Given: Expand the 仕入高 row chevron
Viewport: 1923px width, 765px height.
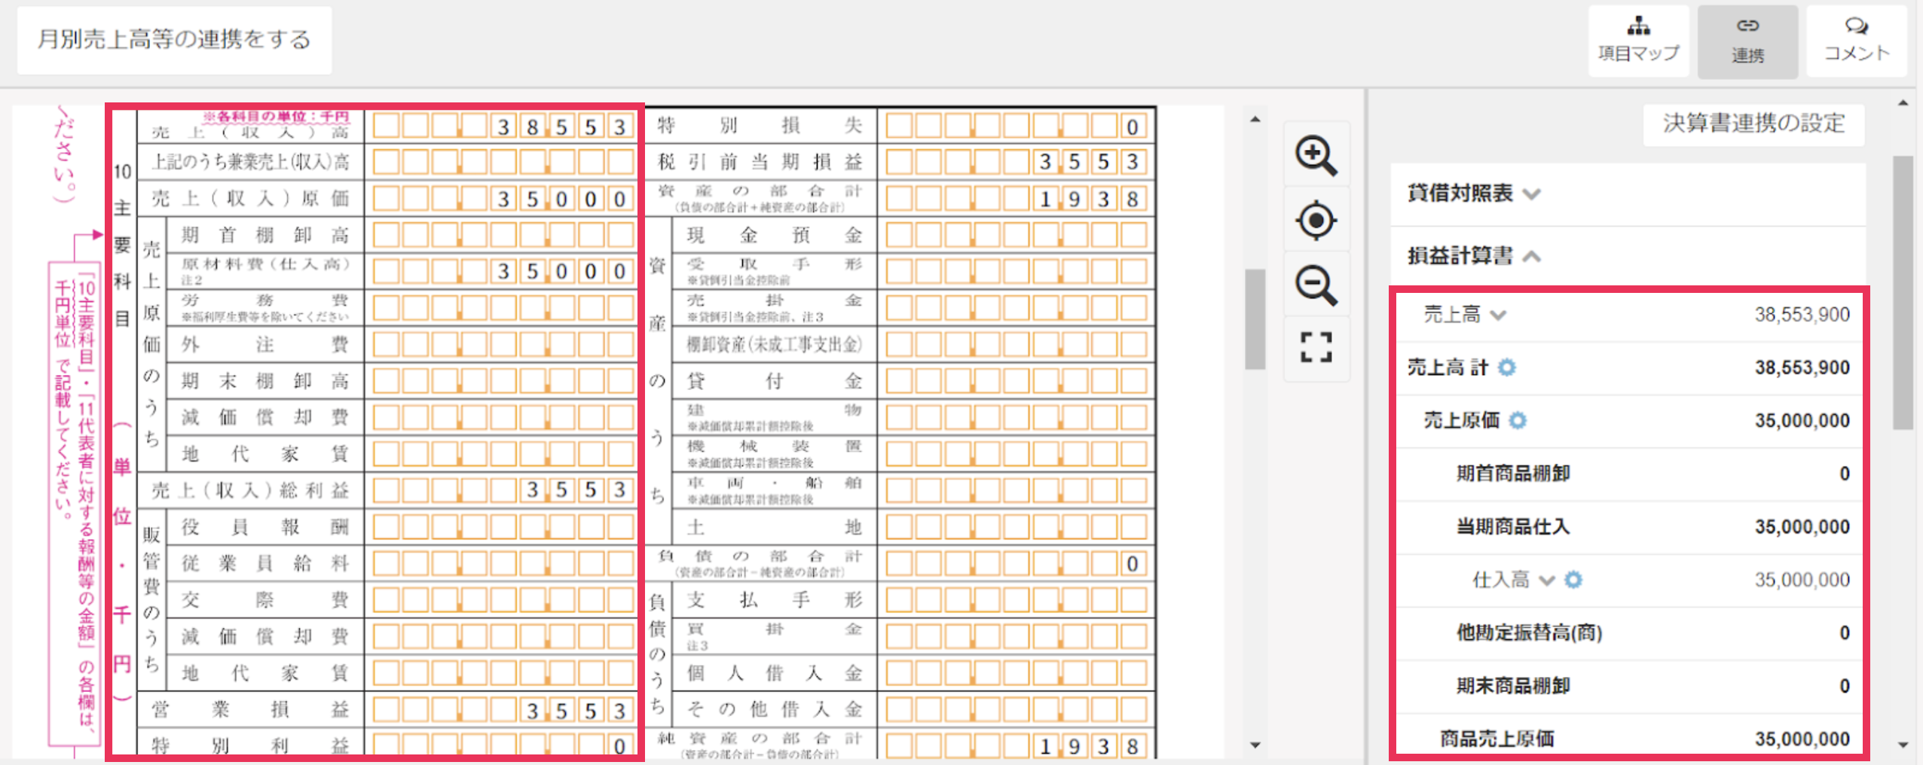Looking at the screenshot, I should click(1546, 580).
